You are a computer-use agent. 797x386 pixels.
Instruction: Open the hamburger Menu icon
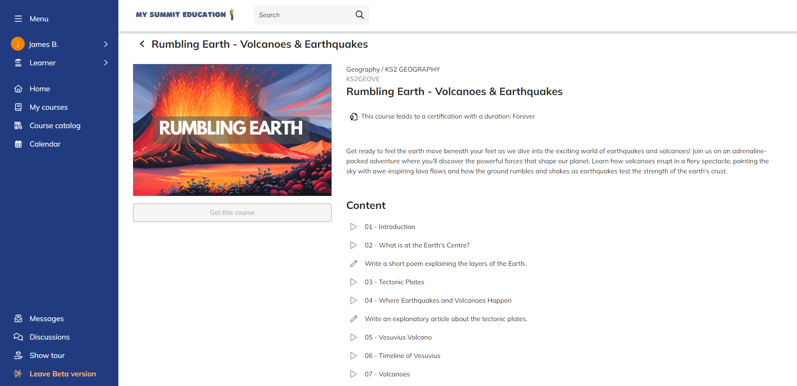tap(18, 19)
